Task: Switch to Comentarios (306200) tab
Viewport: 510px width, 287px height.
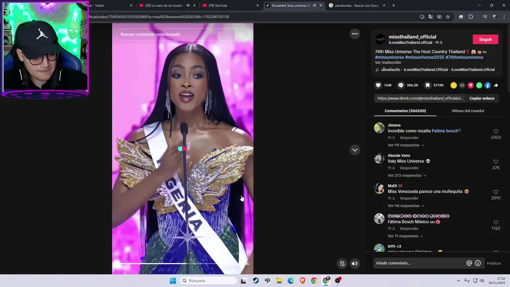Action: (405, 111)
